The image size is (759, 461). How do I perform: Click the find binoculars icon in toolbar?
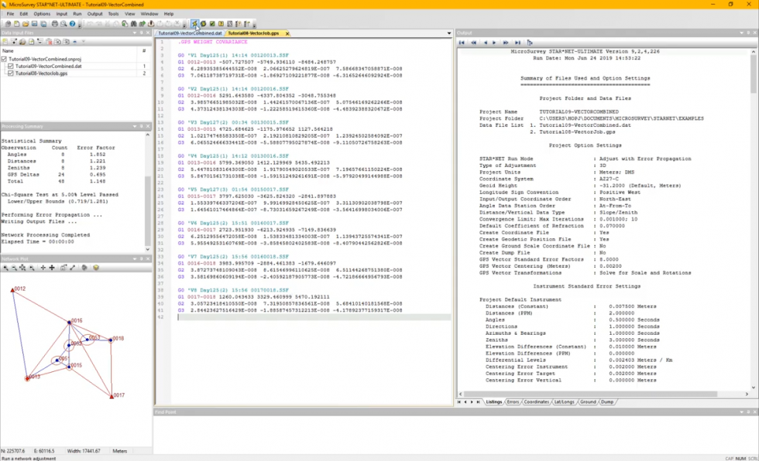133,24
